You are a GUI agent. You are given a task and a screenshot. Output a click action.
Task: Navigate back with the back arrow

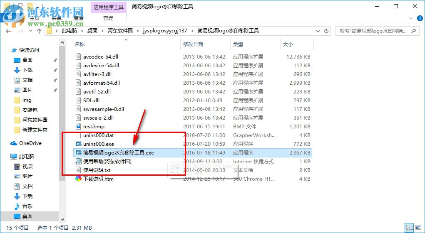click(8, 31)
